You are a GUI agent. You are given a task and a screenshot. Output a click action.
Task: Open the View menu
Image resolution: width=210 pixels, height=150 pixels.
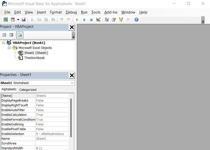(29, 12)
